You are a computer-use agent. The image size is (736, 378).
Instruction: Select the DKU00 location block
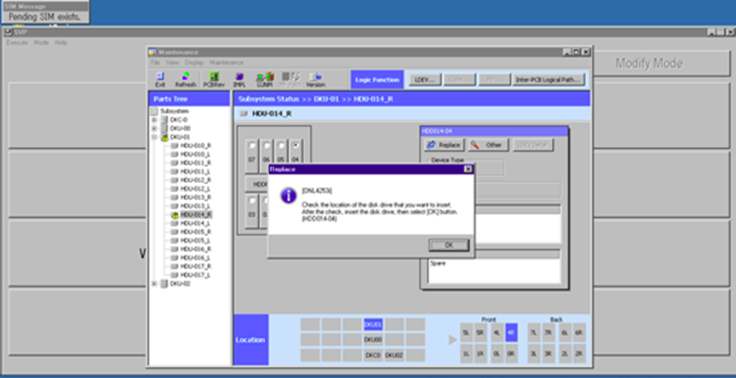(x=373, y=339)
